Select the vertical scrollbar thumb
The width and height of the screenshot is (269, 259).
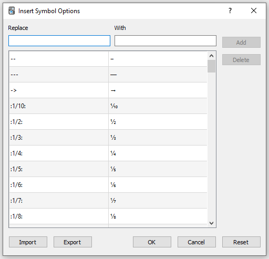pyautogui.click(x=211, y=66)
